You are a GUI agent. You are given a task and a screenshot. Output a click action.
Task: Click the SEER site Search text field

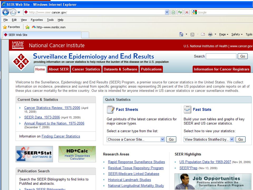(x=221, y=56)
